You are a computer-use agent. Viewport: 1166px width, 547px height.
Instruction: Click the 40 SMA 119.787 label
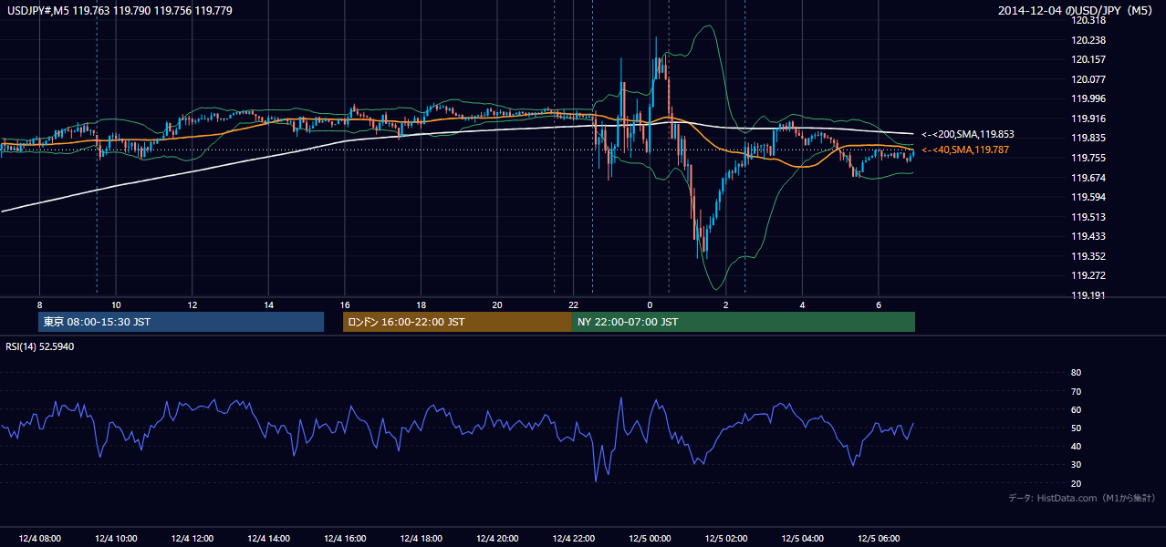point(965,150)
